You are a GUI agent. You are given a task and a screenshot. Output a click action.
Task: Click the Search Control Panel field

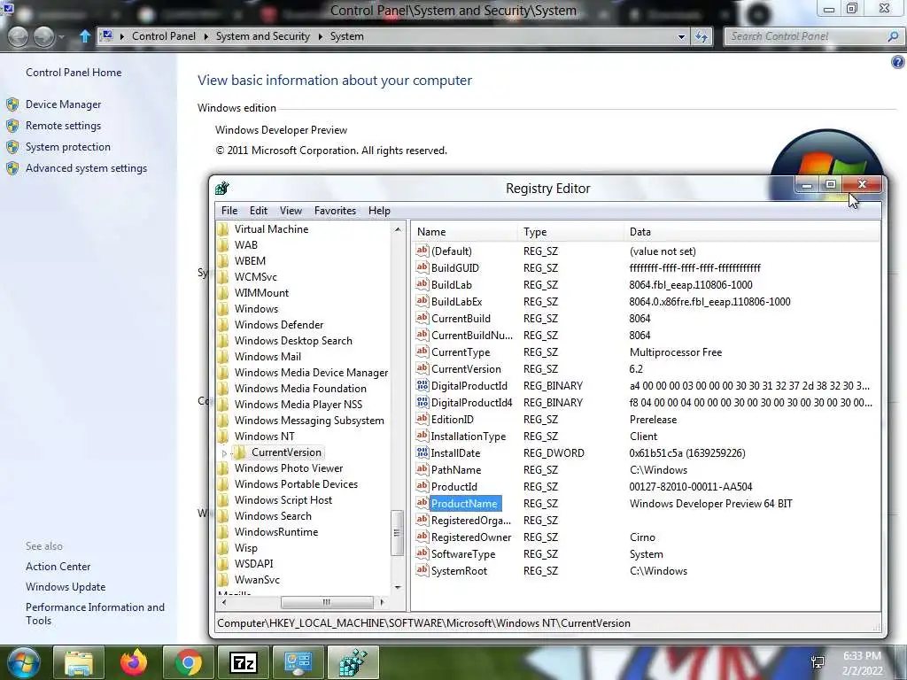click(807, 36)
